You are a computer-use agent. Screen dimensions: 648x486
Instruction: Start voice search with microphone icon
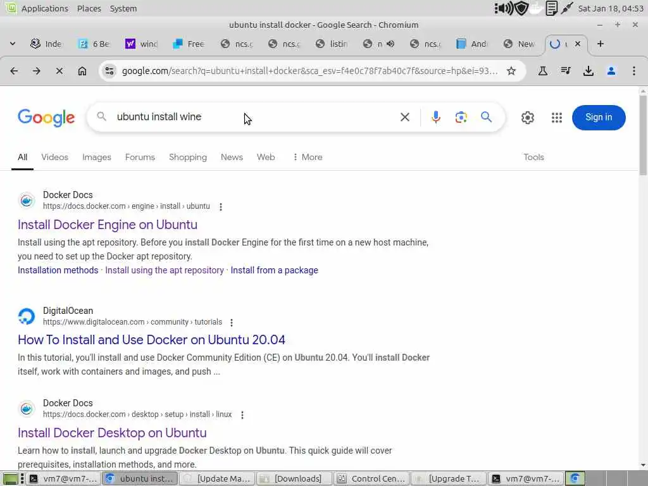coord(435,117)
